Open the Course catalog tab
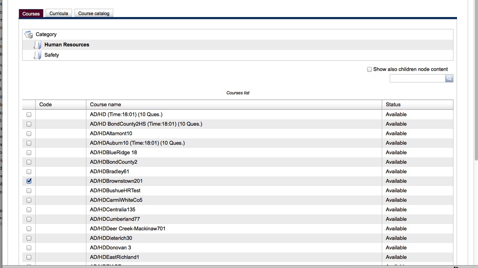The width and height of the screenshot is (478, 268). pyautogui.click(x=94, y=13)
